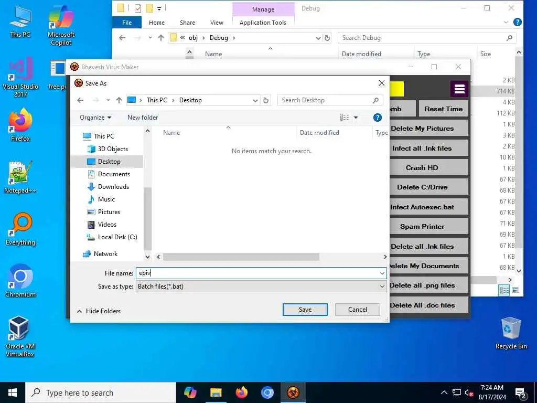Change view layout icon in Save As dialog
The height and width of the screenshot is (403, 537).
[345, 118]
